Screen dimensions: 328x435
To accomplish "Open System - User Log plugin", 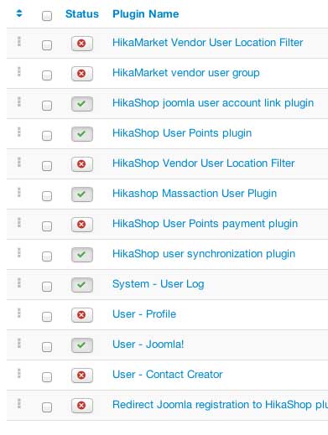I will click(x=159, y=284).
